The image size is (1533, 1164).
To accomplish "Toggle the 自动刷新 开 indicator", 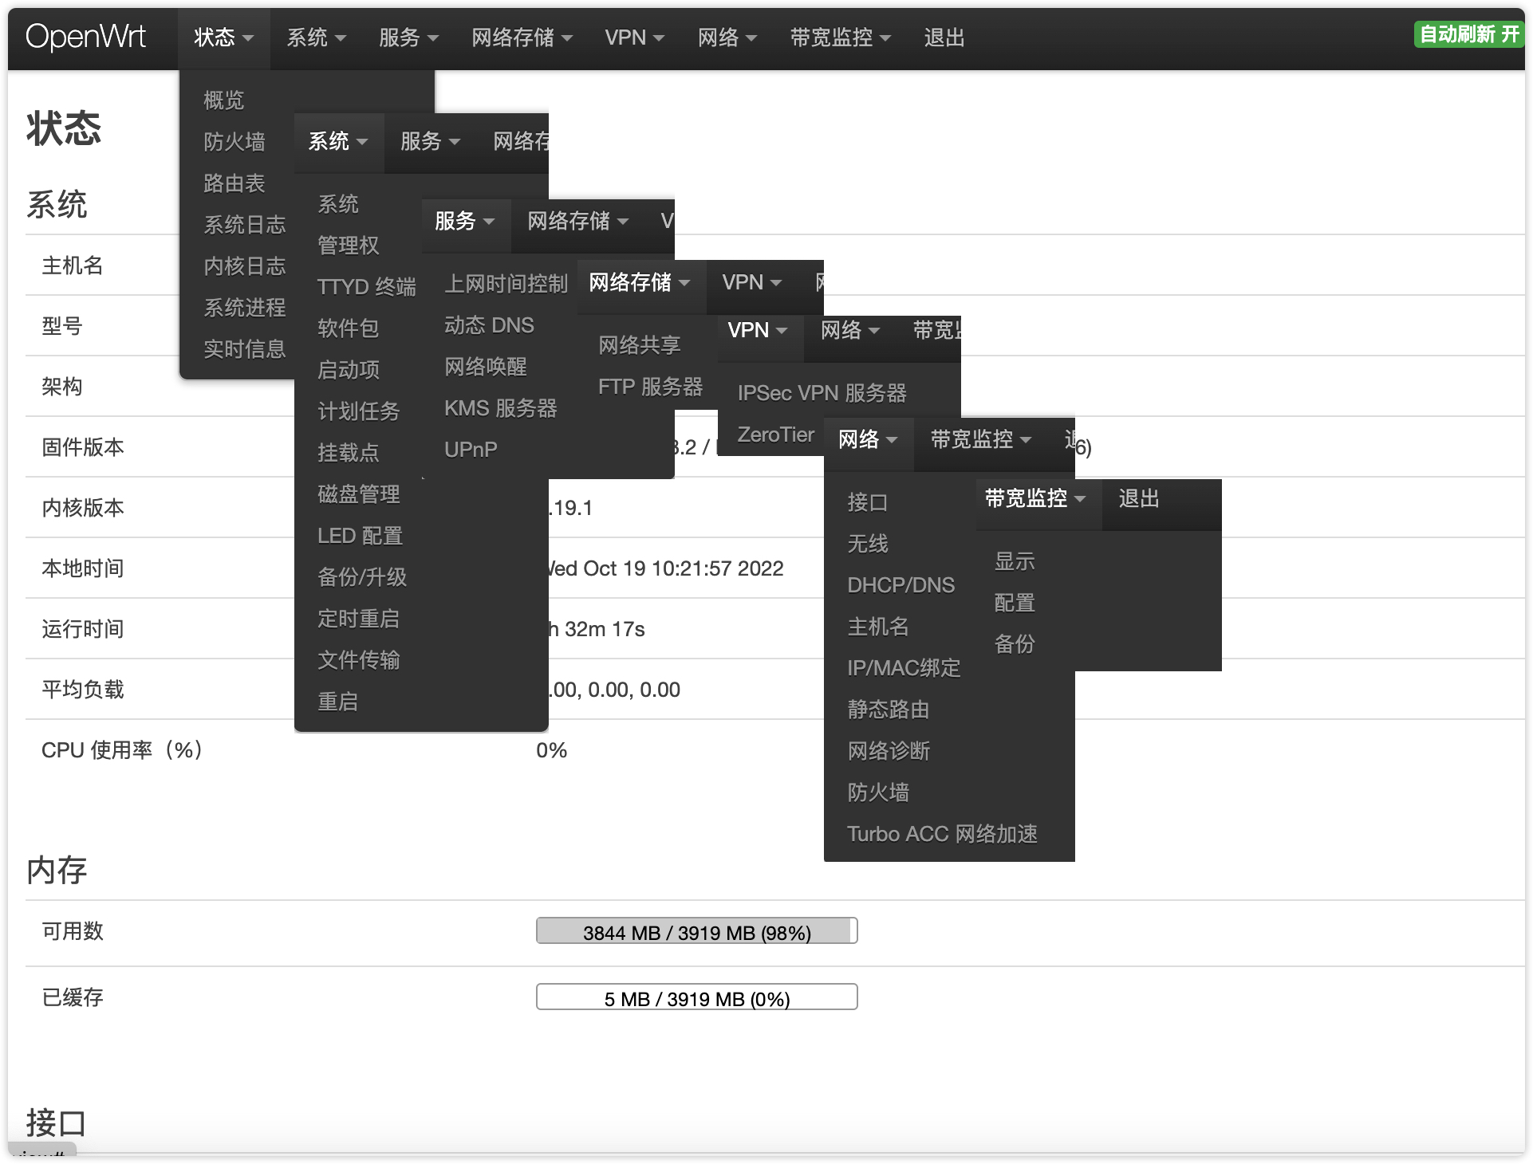I will [1468, 34].
